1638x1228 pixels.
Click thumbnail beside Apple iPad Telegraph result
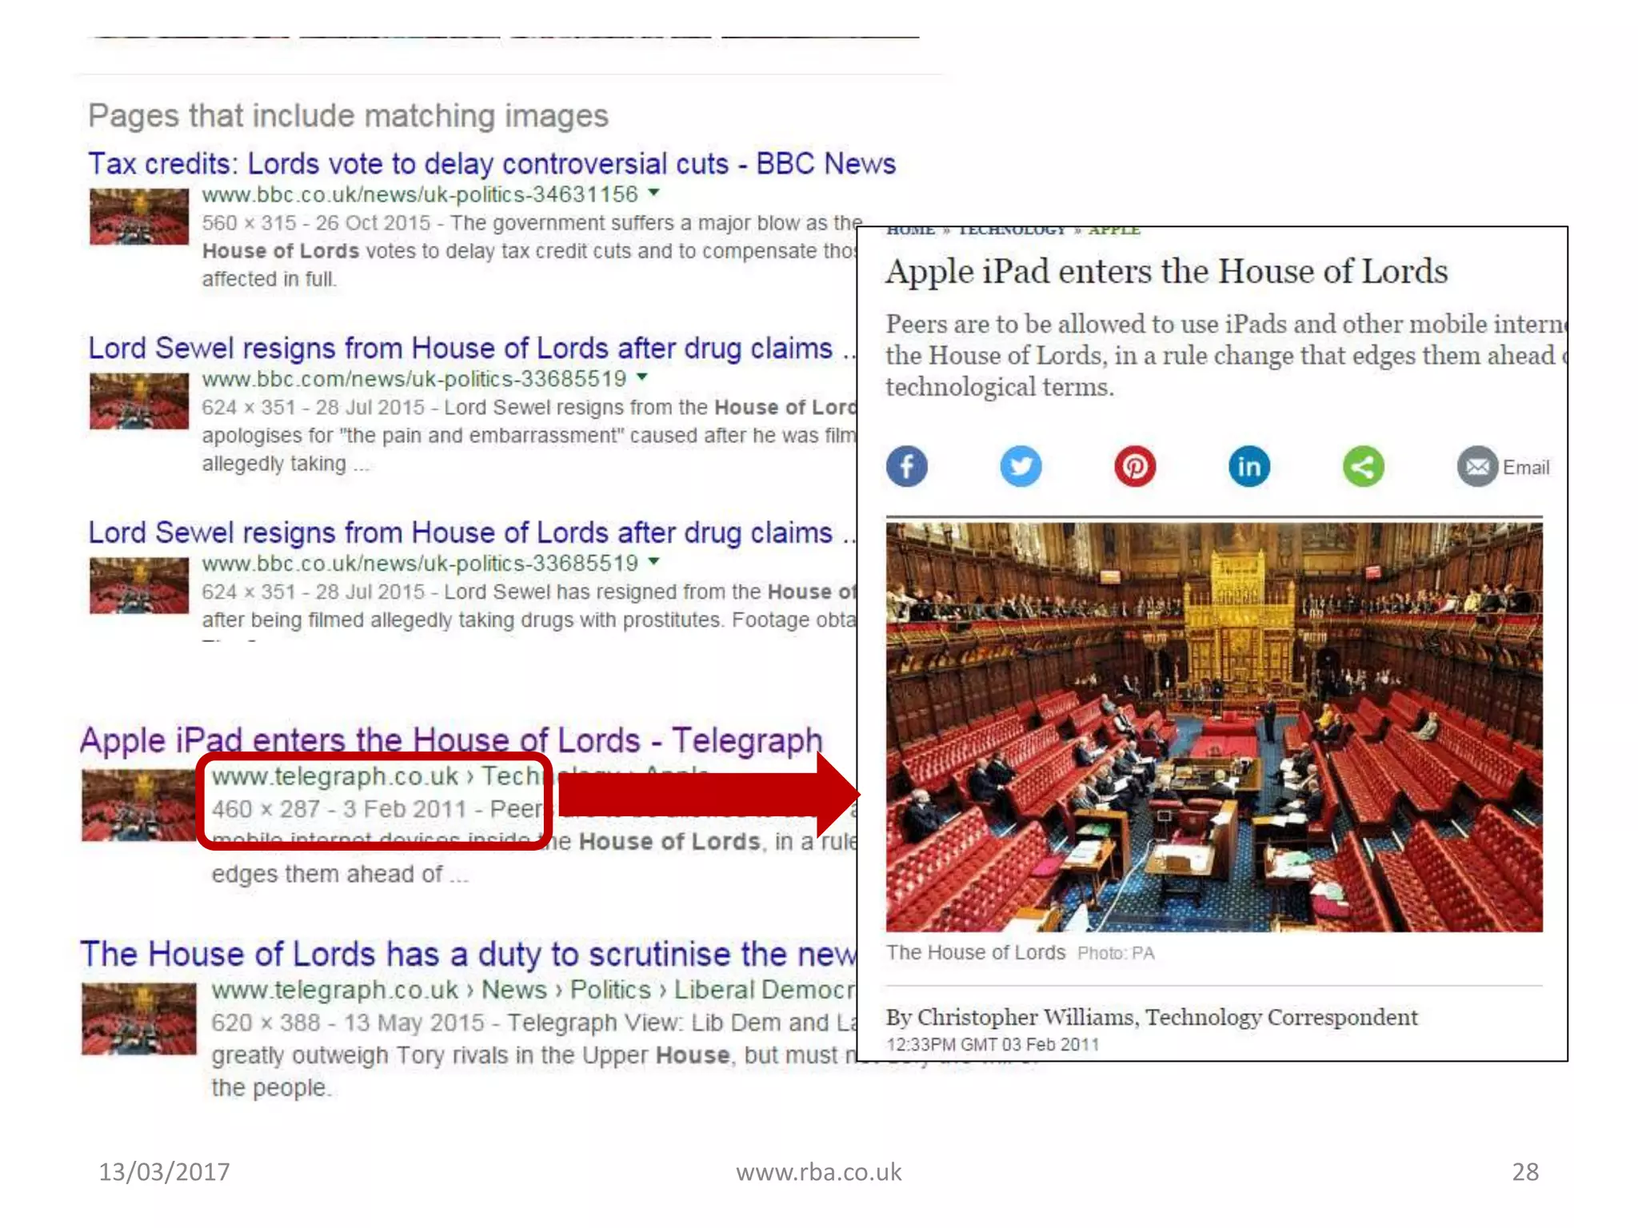coord(138,805)
